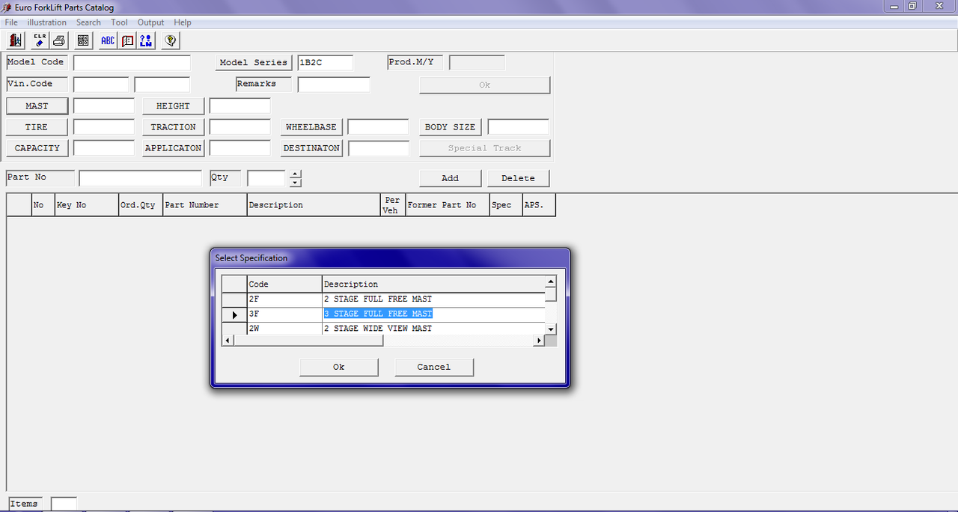Increase Qty with the up spinner arrow
The width and height of the screenshot is (958, 512).
[295, 174]
